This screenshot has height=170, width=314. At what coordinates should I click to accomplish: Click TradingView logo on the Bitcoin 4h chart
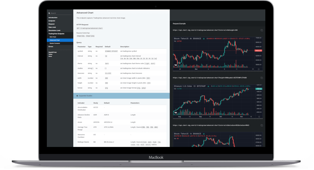coord(176,65)
